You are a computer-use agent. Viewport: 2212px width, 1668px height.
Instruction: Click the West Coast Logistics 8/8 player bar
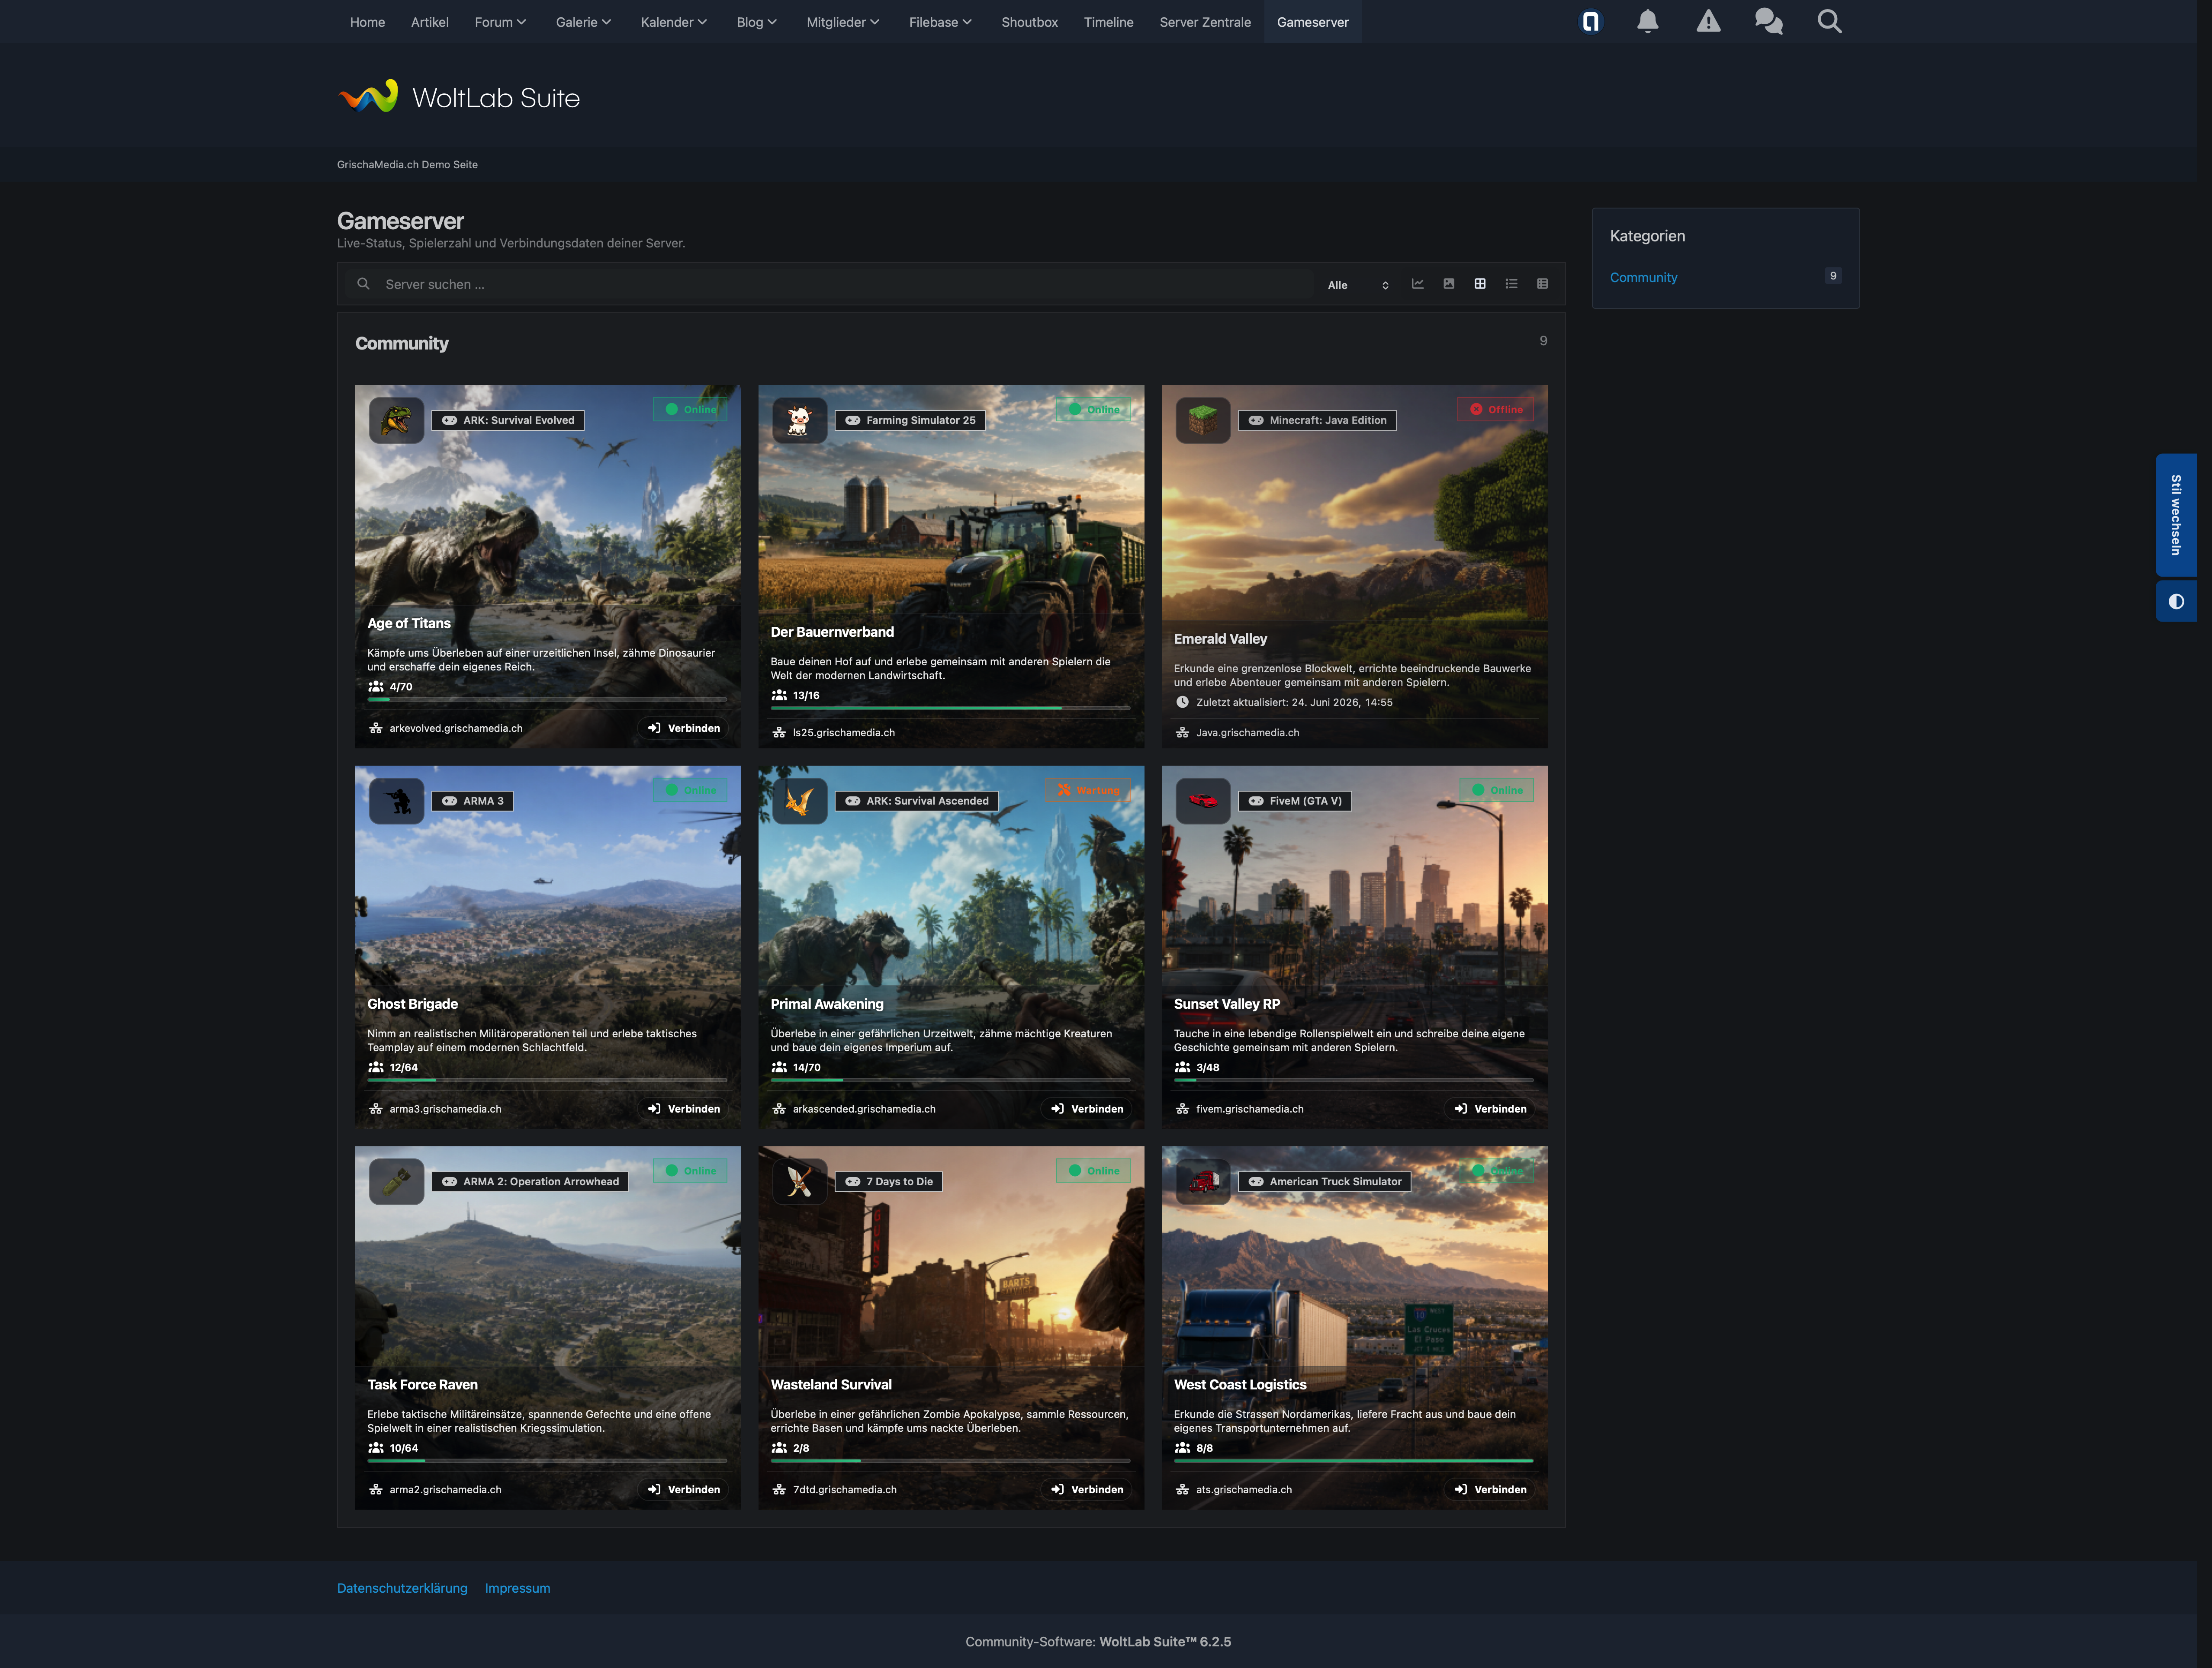[1353, 1461]
